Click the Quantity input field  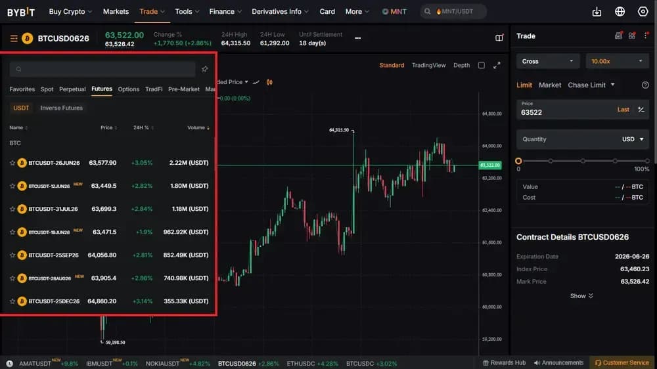(582, 139)
